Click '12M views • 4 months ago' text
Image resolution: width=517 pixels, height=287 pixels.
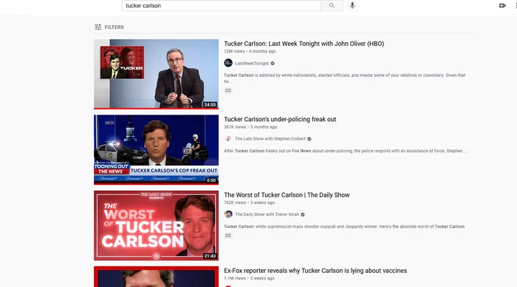click(250, 51)
